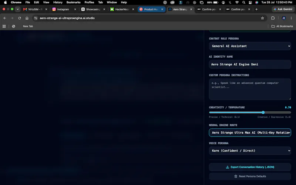The height and width of the screenshot is (185, 296).
Task: Open the New Tab bookmark
Action: (x=28, y=26)
